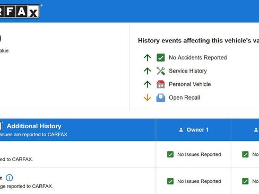This screenshot has height=194, width=259.
Task: Click the CARFAX logo
Action: pos(20,11)
